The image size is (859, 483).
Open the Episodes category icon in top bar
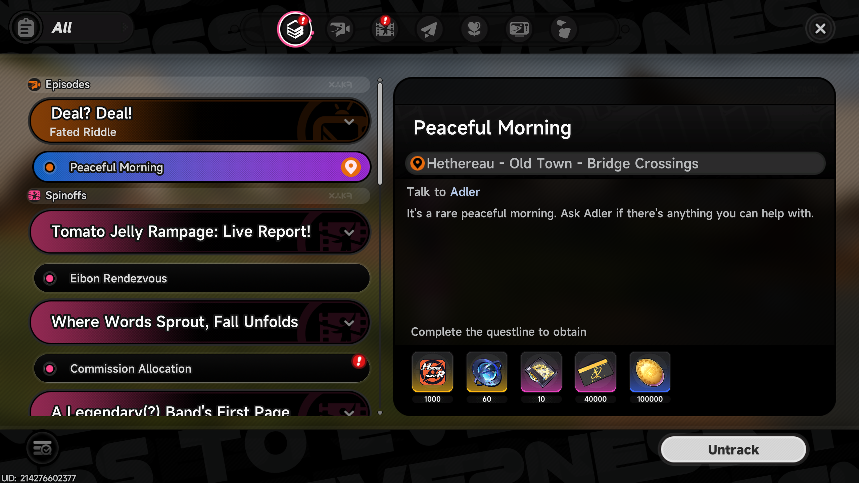tap(340, 29)
